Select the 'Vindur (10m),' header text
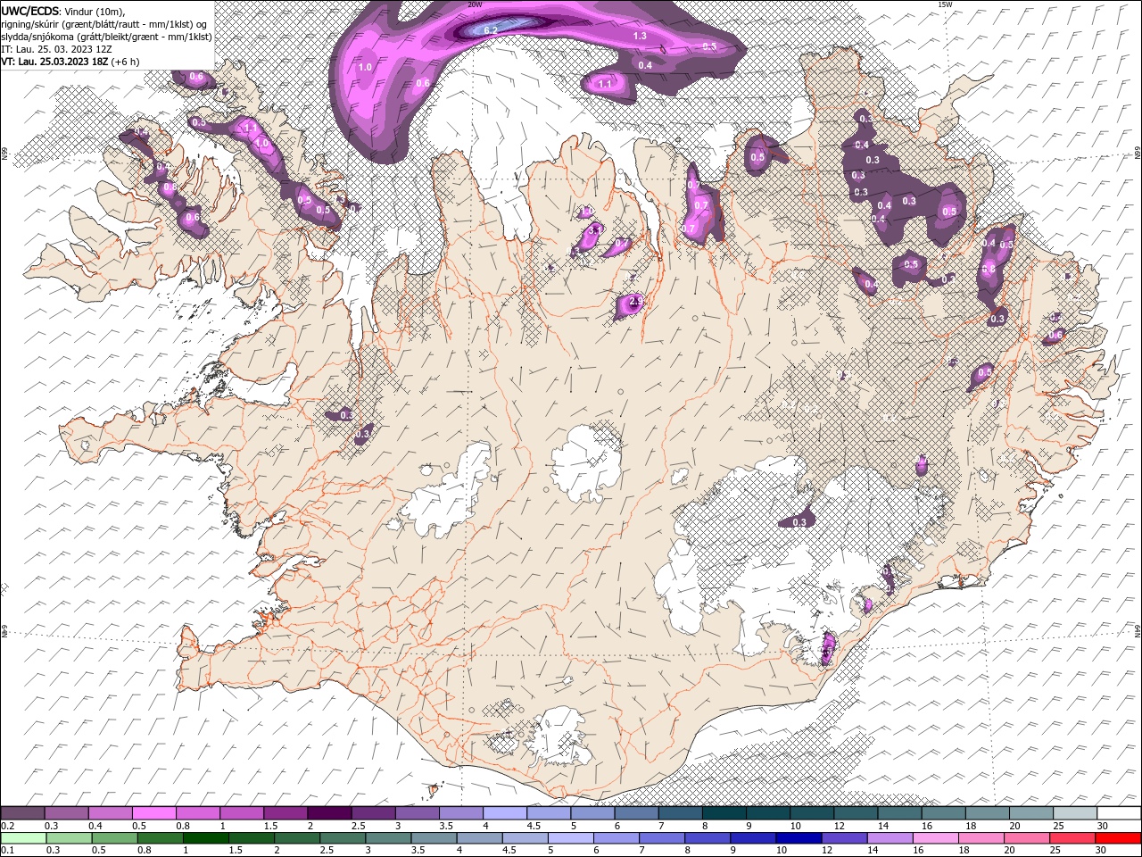1142x857 pixels. pos(96,11)
